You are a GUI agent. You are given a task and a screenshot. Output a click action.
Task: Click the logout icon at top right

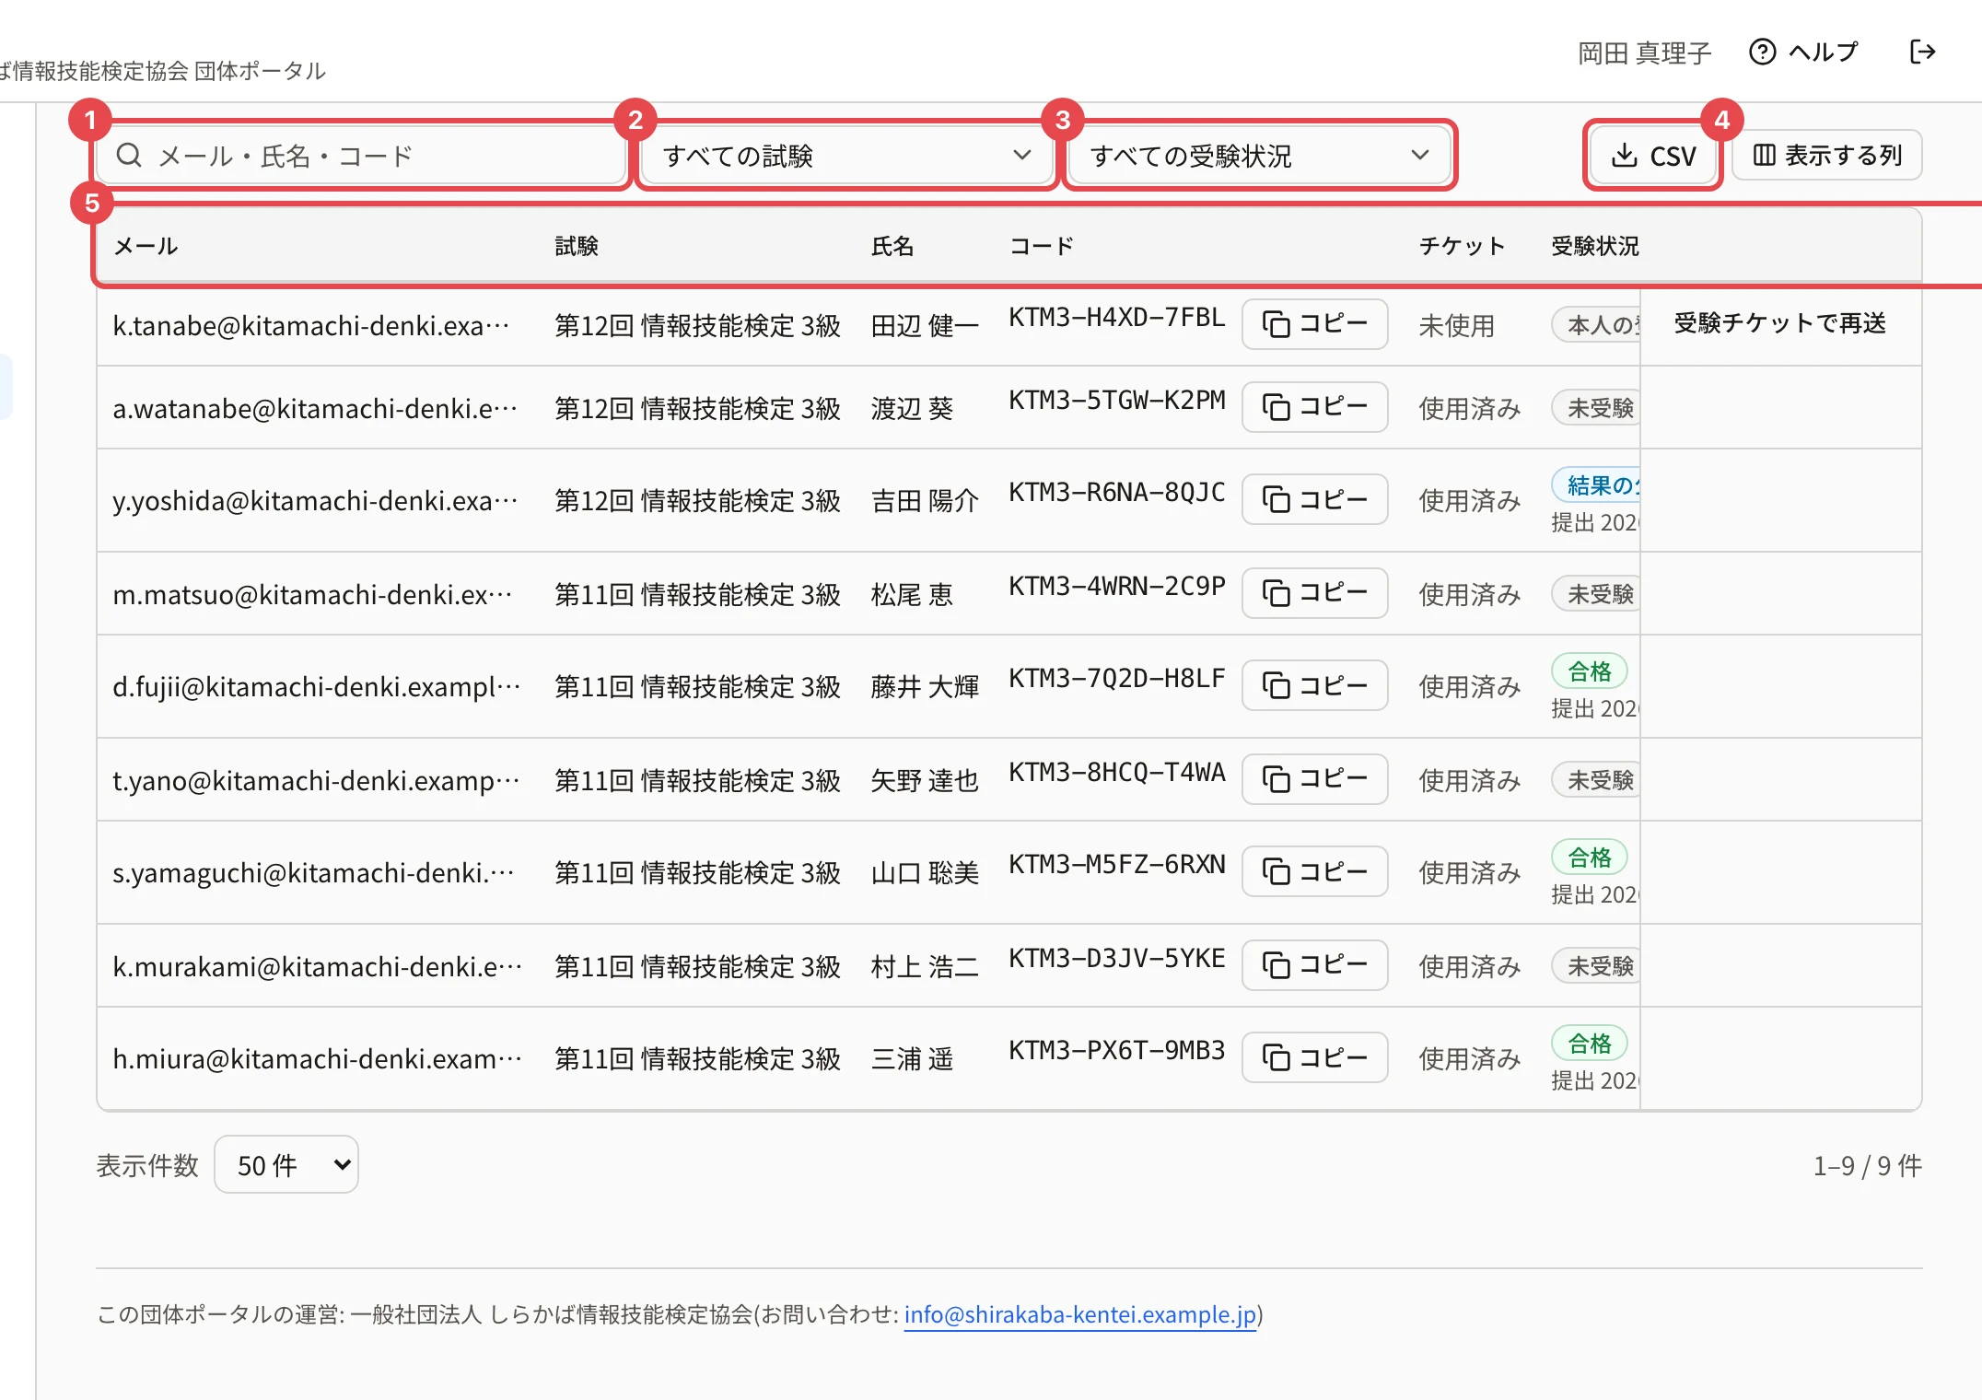pos(1922,52)
